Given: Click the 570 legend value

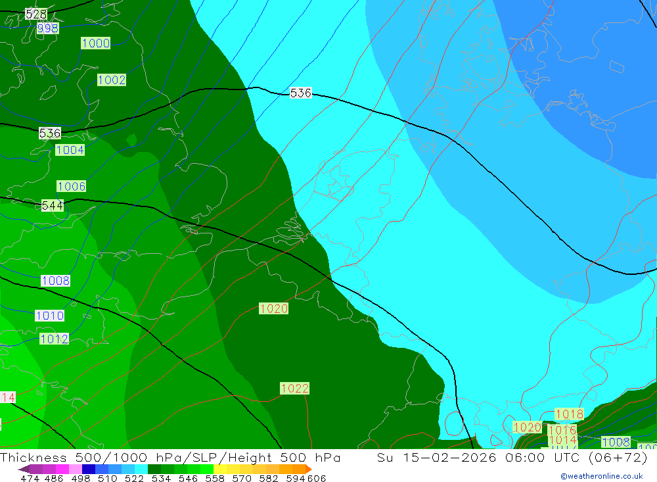Looking at the screenshot, I should click(x=242, y=478).
